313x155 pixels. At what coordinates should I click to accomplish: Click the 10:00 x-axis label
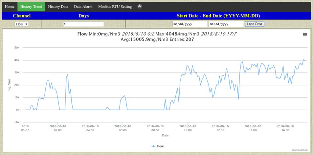pos(188,128)
